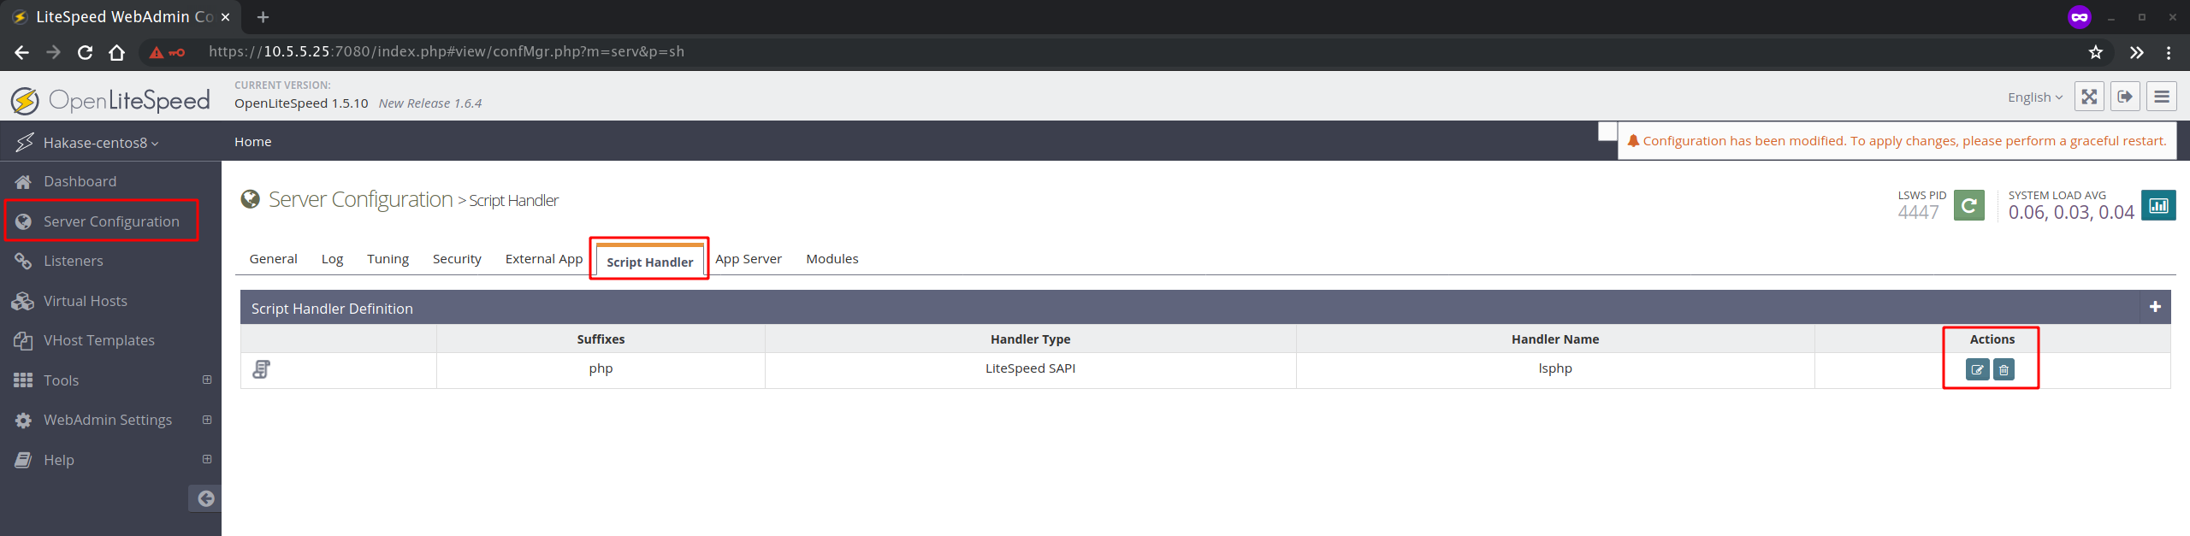2190x536 pixels.
Task: Open Server Configuration in the sidebar
Action: (111, 221)
